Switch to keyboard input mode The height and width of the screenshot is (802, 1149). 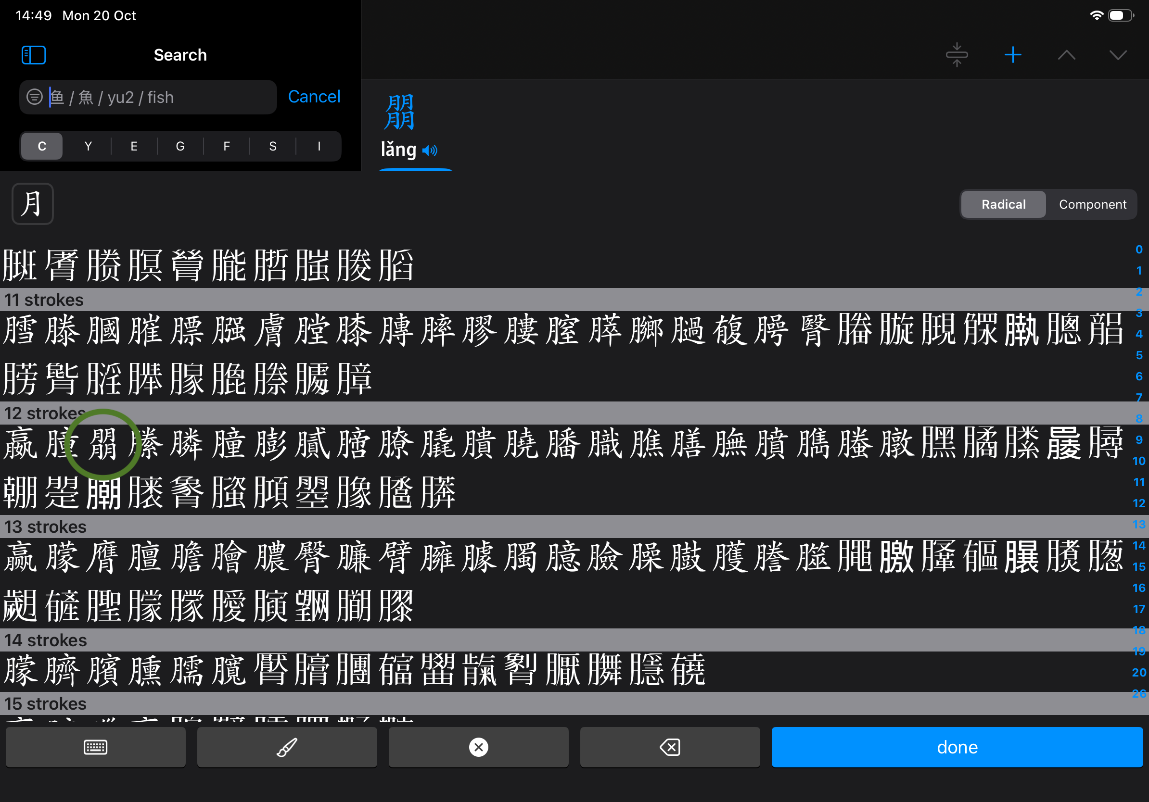96,747
